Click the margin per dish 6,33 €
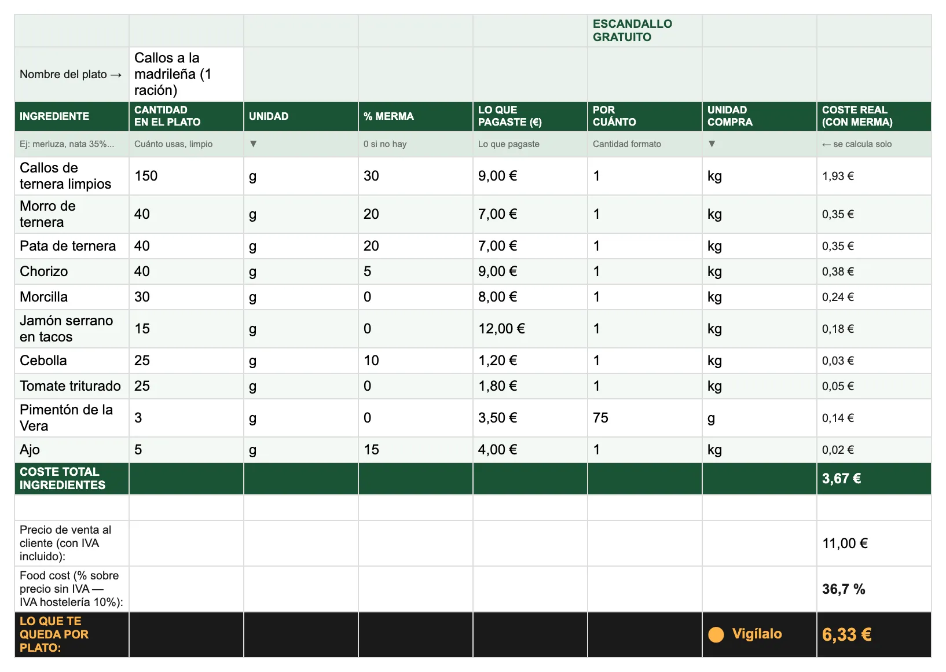946x672 pixels. point(874,635)
